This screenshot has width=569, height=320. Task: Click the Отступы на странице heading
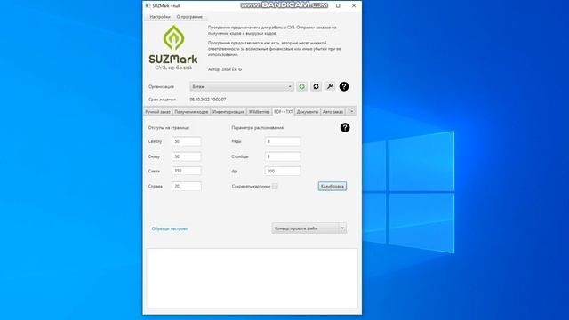tap(169, 128)
